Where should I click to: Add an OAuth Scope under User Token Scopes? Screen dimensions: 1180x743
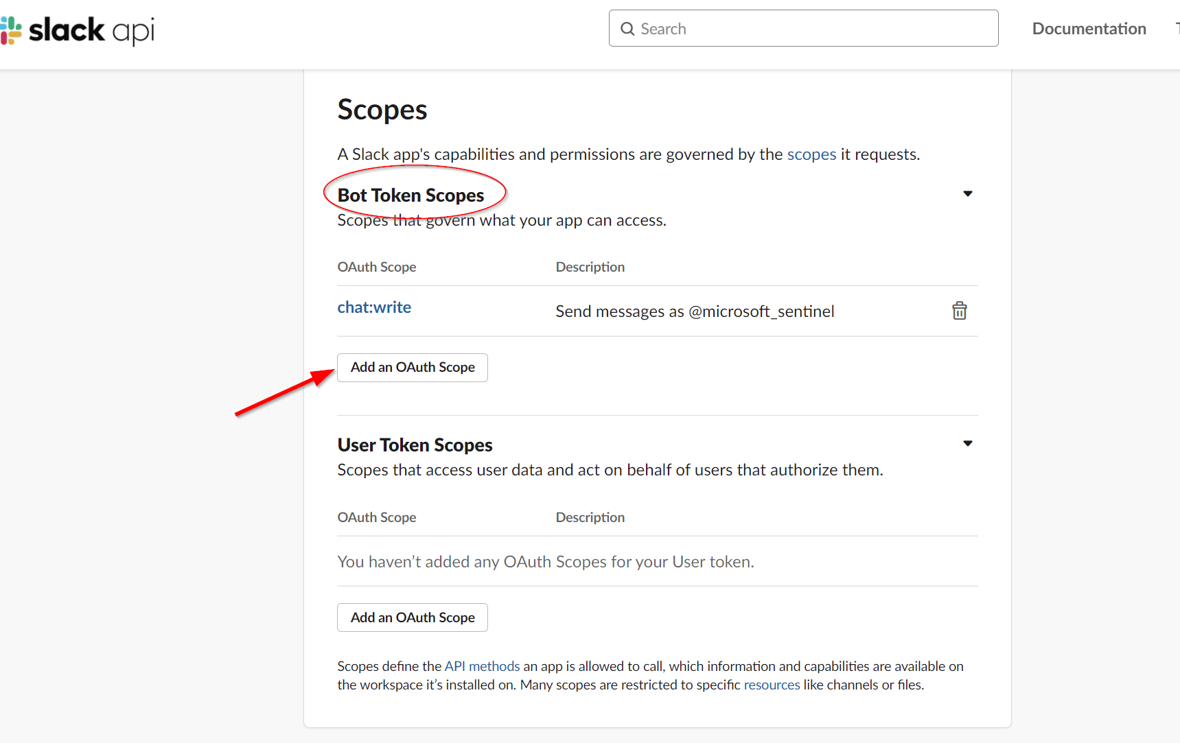[413, 617]
